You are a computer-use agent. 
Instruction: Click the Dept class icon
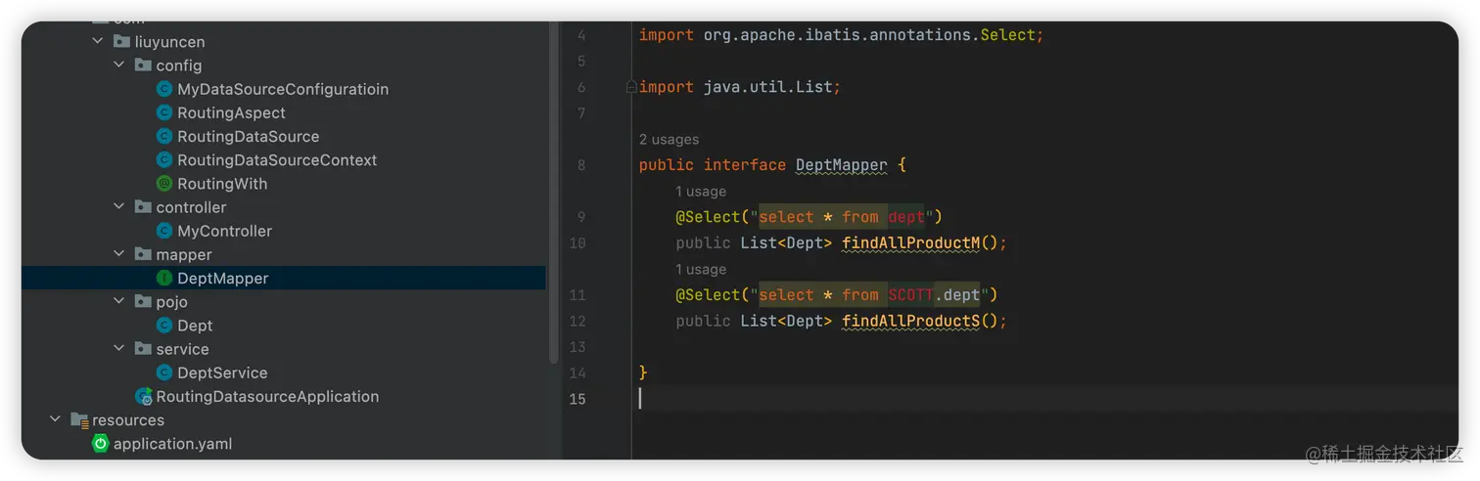pos(164,326)
